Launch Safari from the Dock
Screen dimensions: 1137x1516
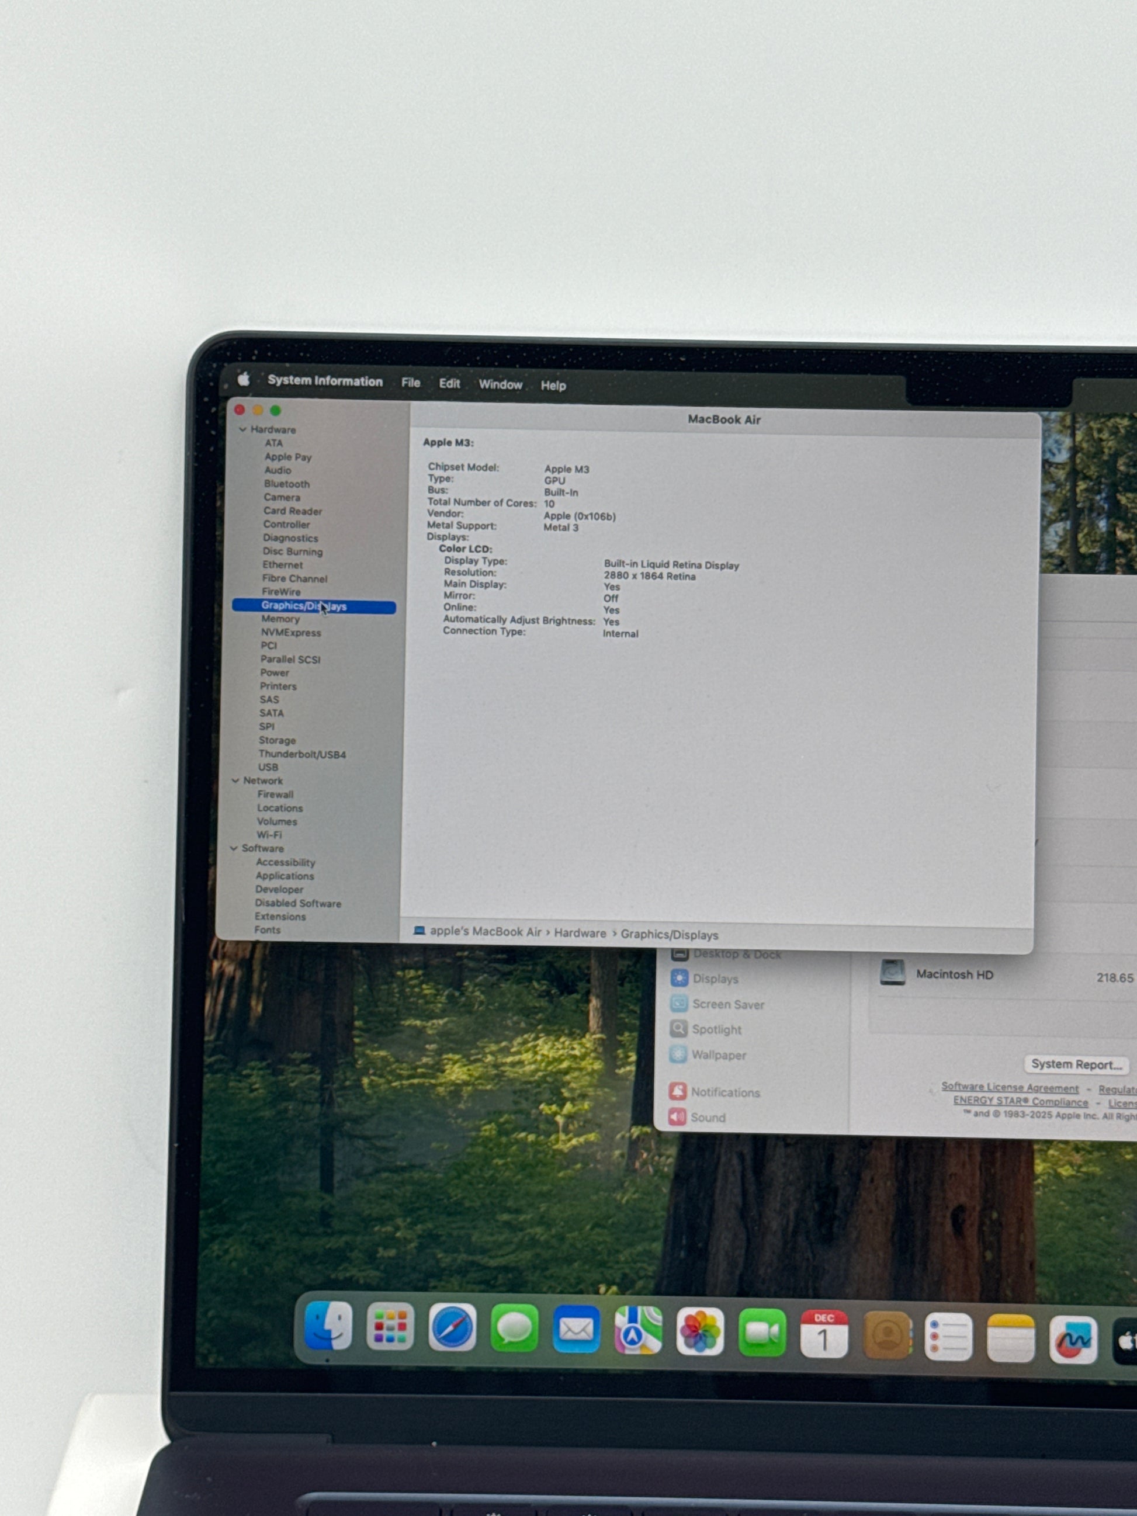452,1327
